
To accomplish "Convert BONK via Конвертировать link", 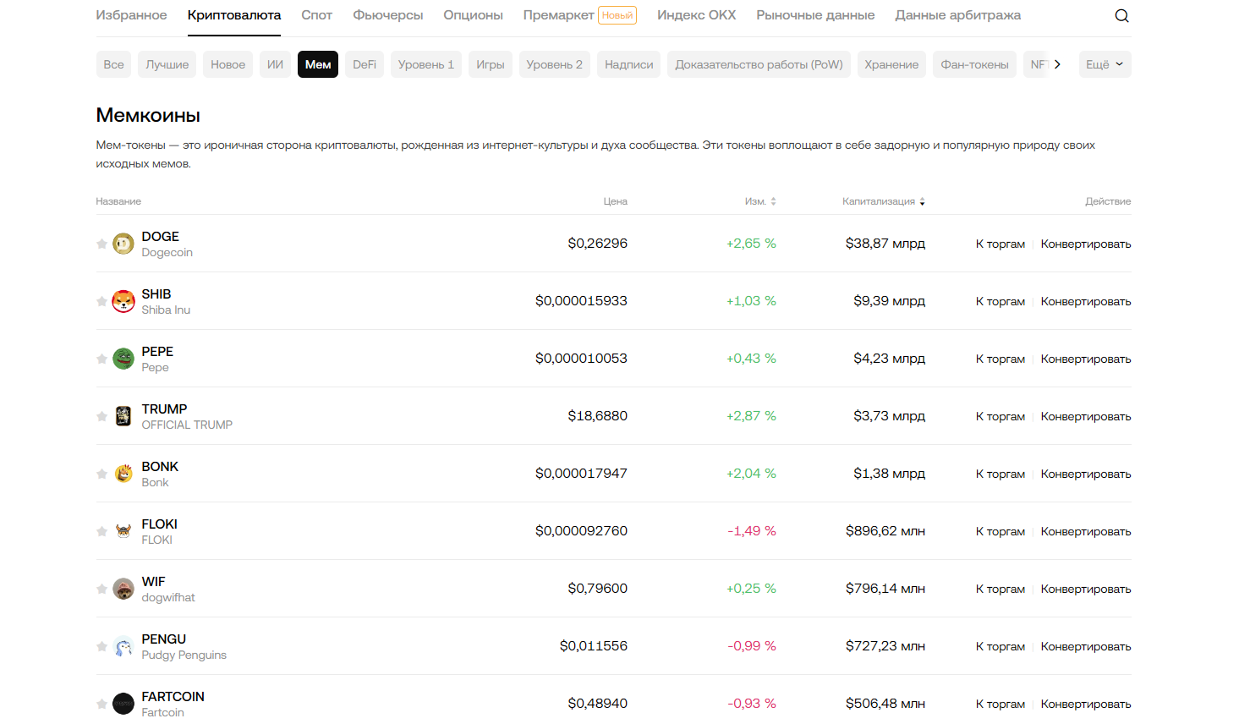I will point(1086,474).
